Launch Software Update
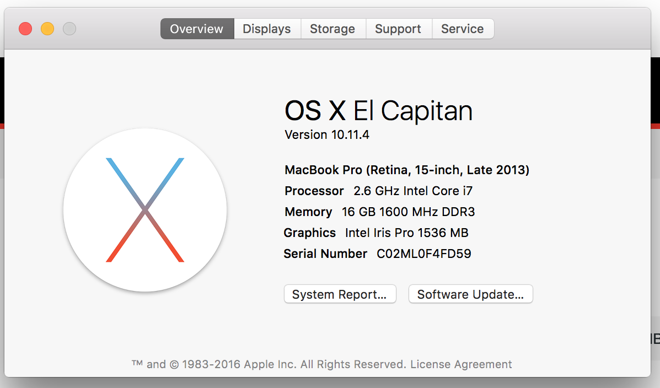The width and height of the screenshot is (660, 388). point(470,294)
